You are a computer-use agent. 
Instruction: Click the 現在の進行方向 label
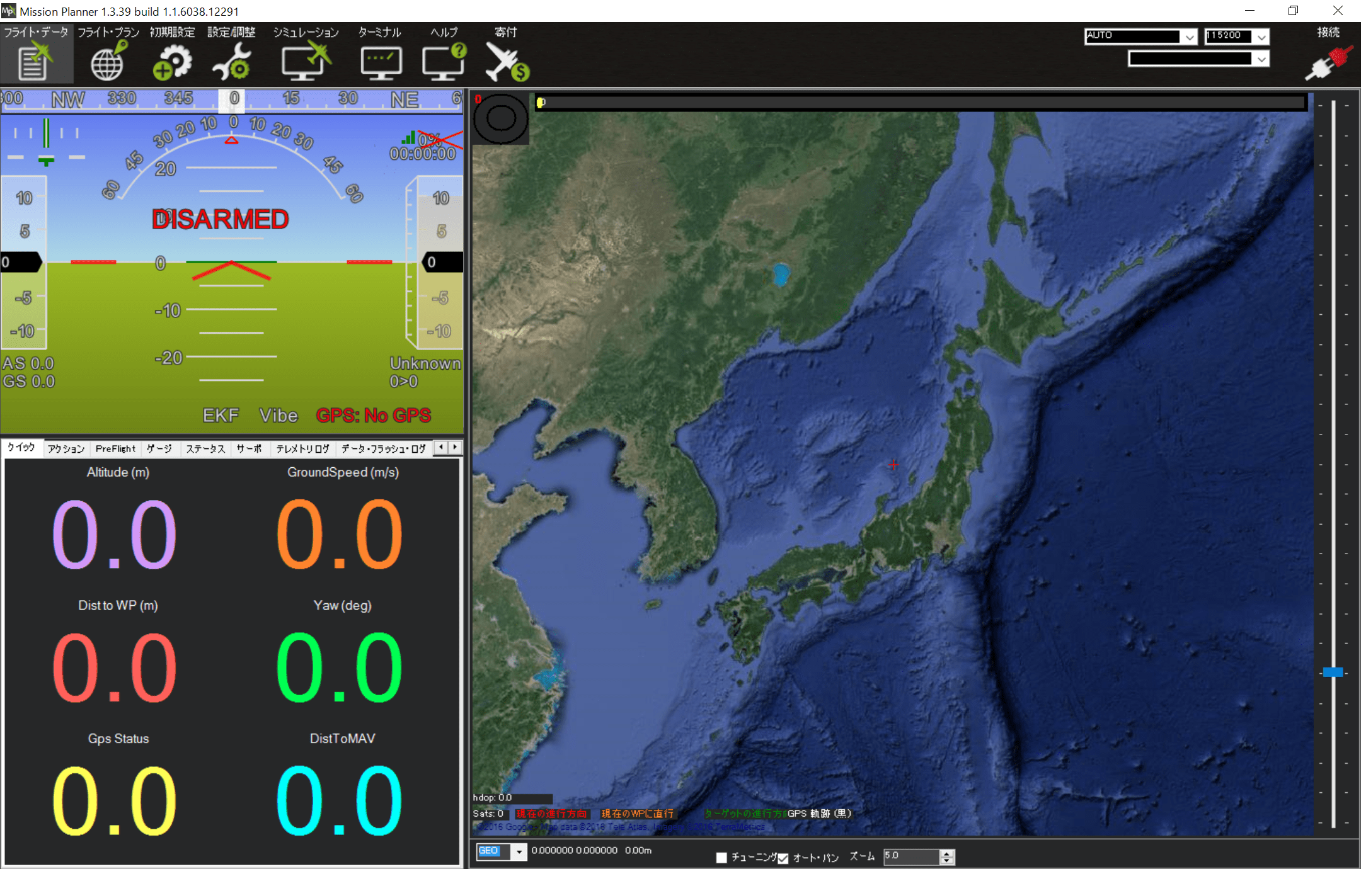(551, 814)
